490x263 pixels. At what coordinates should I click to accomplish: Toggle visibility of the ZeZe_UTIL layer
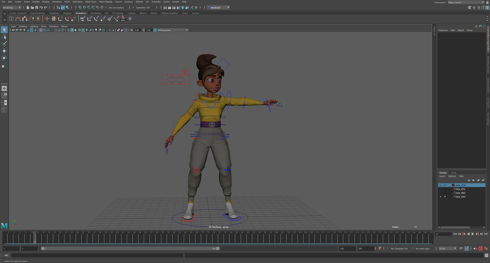[x=440, y=189]
